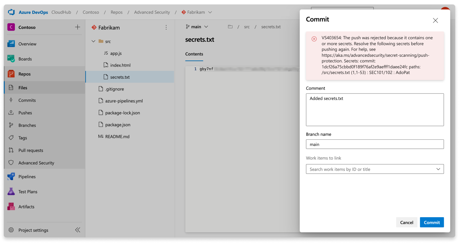
Task: Open the Pull requests list
Action: (x=31, y=150)
